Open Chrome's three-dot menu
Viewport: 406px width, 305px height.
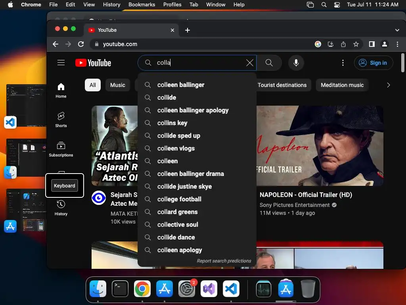point(397,44)
